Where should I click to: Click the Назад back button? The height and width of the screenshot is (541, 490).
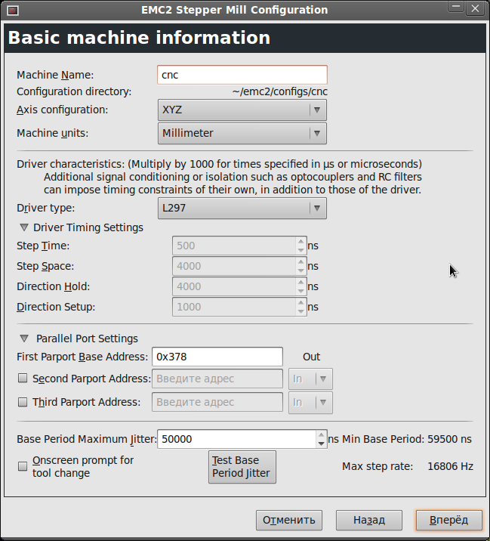click(369, 521)
